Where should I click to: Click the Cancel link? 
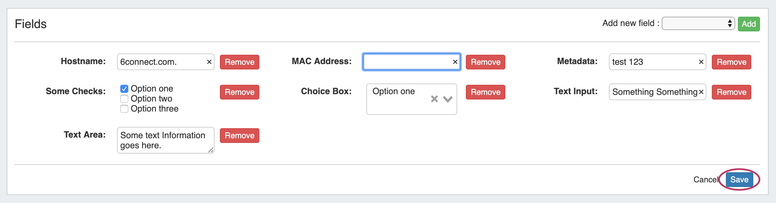(x=705, y=180)
